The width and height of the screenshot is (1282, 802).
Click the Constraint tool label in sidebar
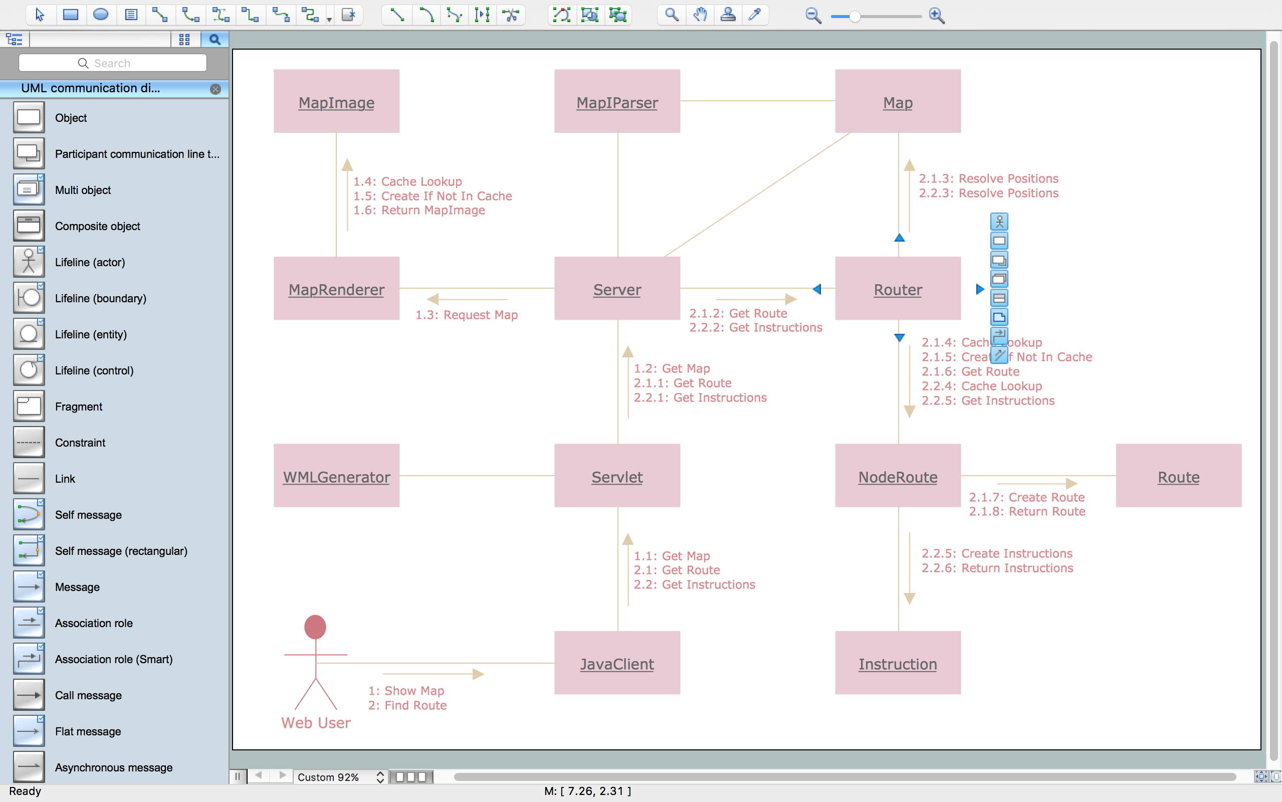pos(79,443)
